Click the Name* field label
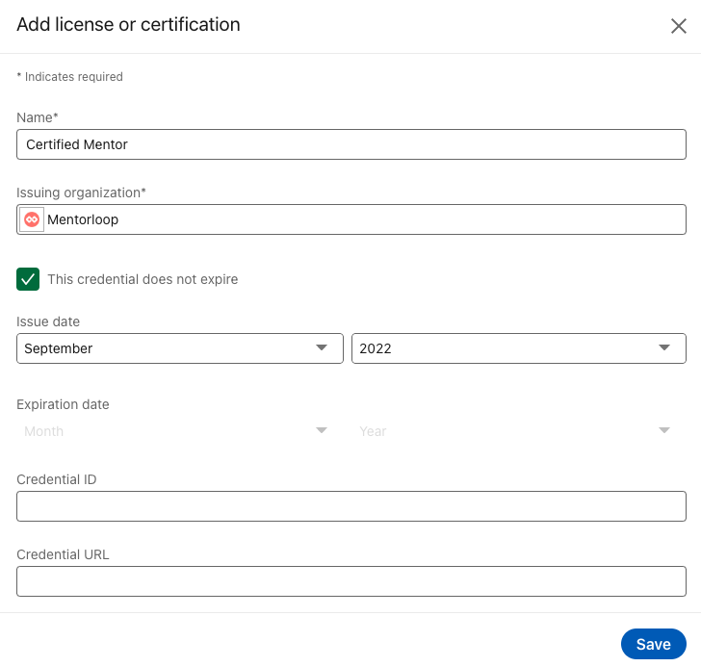Viewport: 701px width, 667px height. coord(38,117)
